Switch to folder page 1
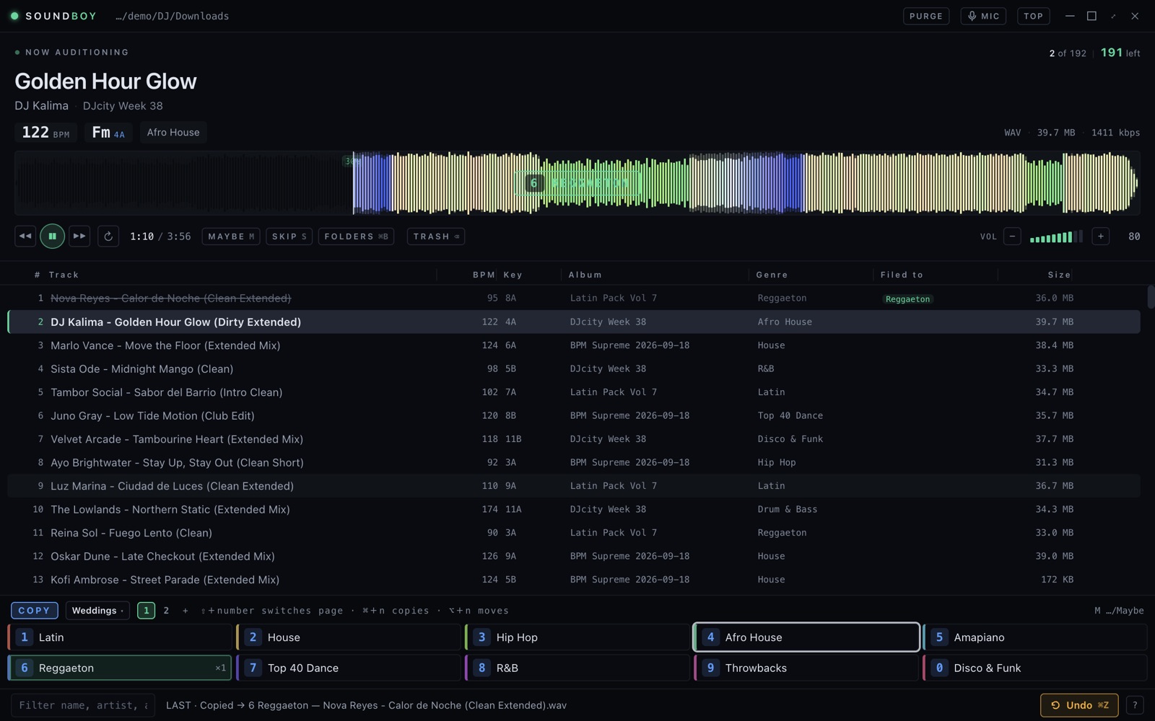The height and width of the screenshot is (721, 1155). tap(146, 611)
